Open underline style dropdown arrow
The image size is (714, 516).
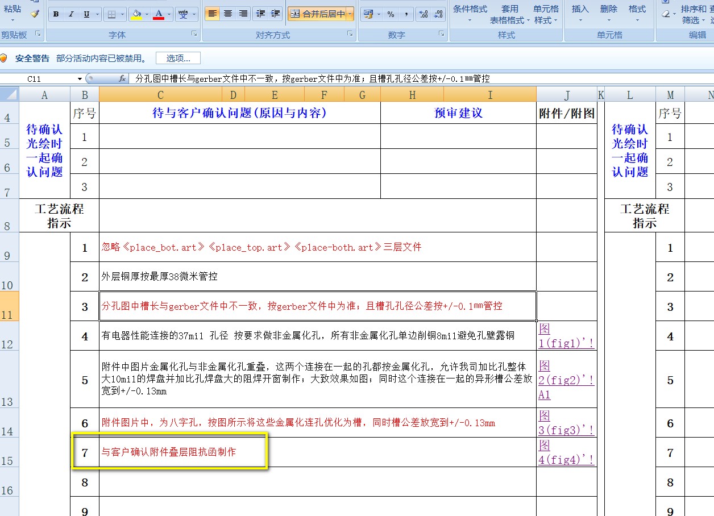point(97,14)
